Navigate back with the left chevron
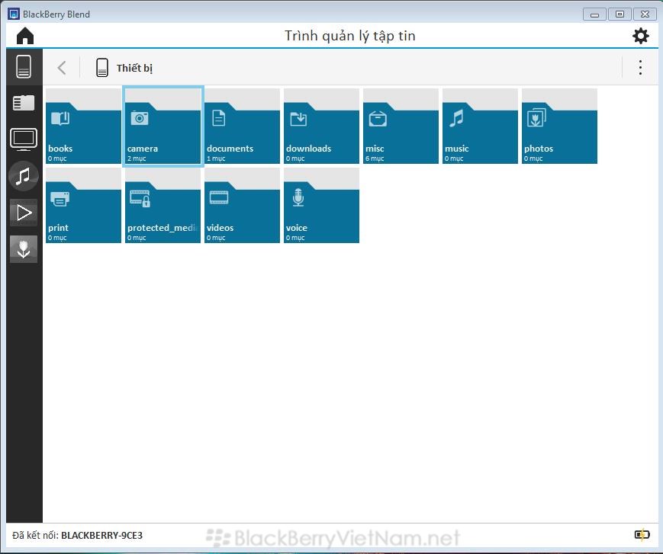The width and height of the screenshot is (663, 554). point(62,68)
